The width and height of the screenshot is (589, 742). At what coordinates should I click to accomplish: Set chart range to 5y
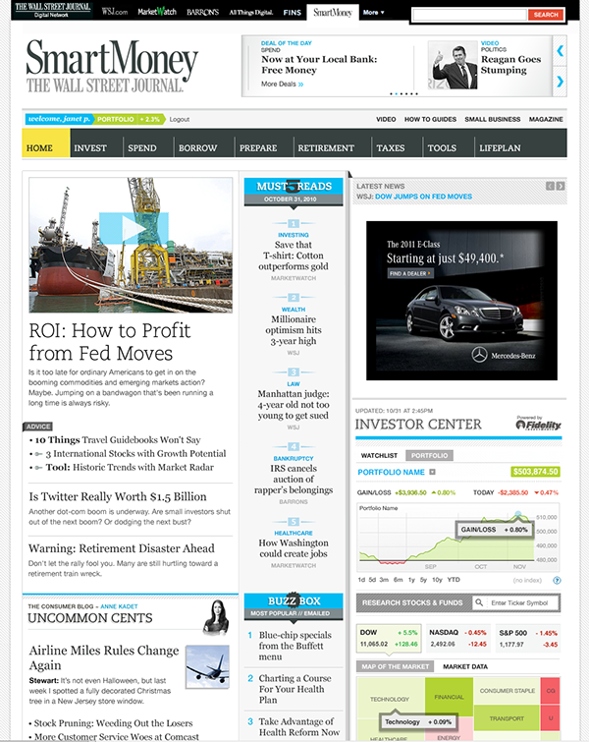(x=423, y=580)
